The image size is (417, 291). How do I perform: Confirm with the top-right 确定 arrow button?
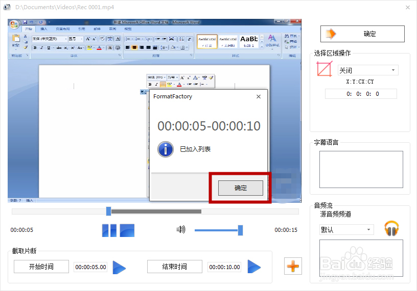pos(362,34)
